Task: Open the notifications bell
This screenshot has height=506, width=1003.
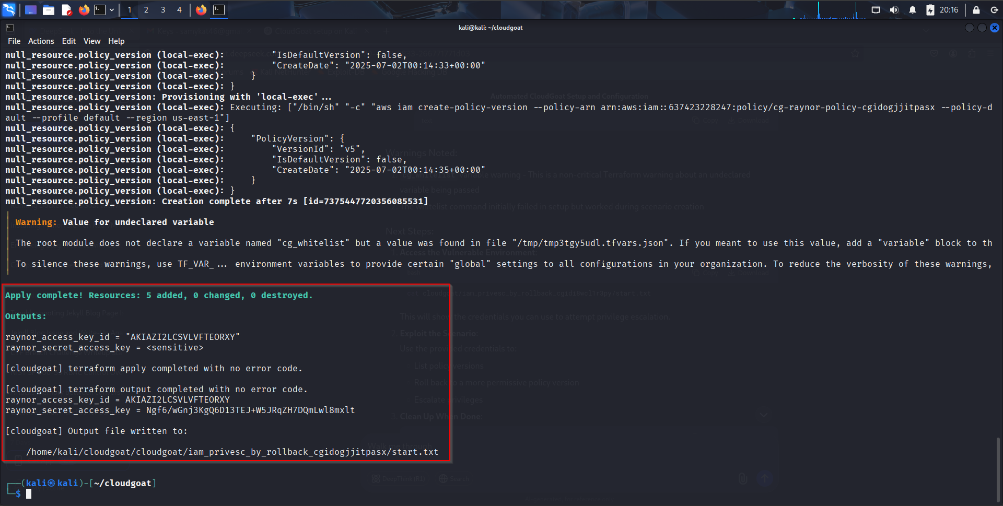Action: pyautogui.click(x=913, y=10)
